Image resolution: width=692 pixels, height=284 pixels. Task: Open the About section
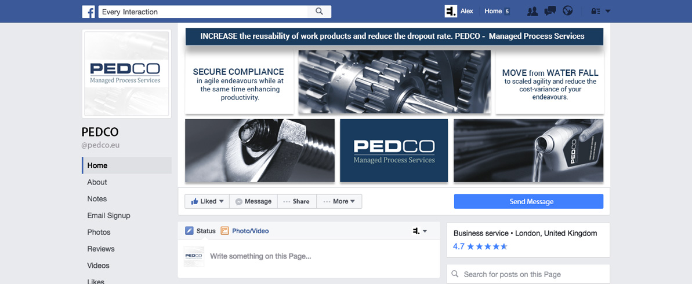click(x=97, y=182)
